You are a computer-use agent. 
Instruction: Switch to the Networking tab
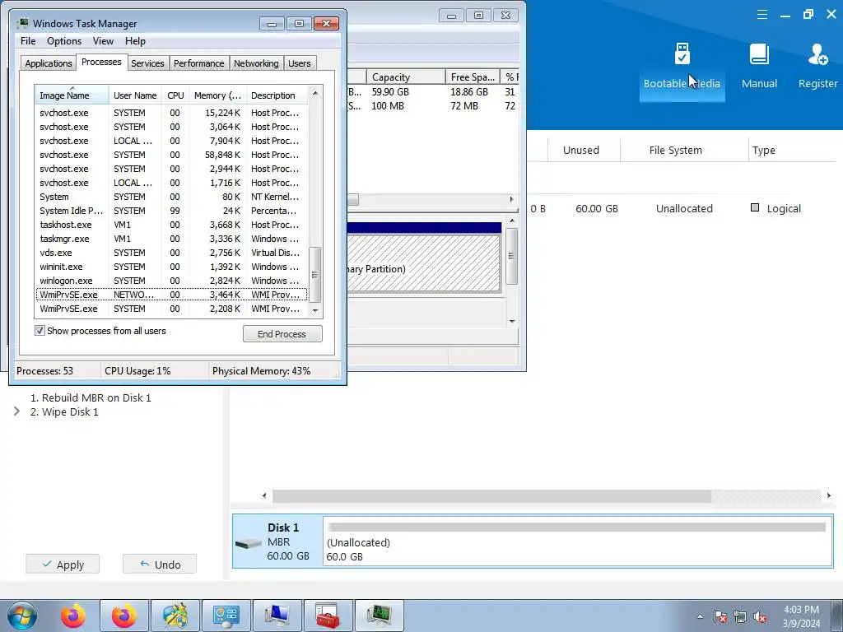[256, 63]
